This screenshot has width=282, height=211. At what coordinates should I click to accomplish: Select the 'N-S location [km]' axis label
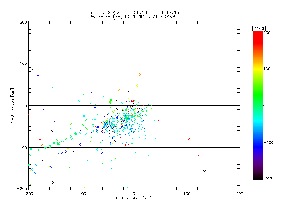click(x=12, y=105)
